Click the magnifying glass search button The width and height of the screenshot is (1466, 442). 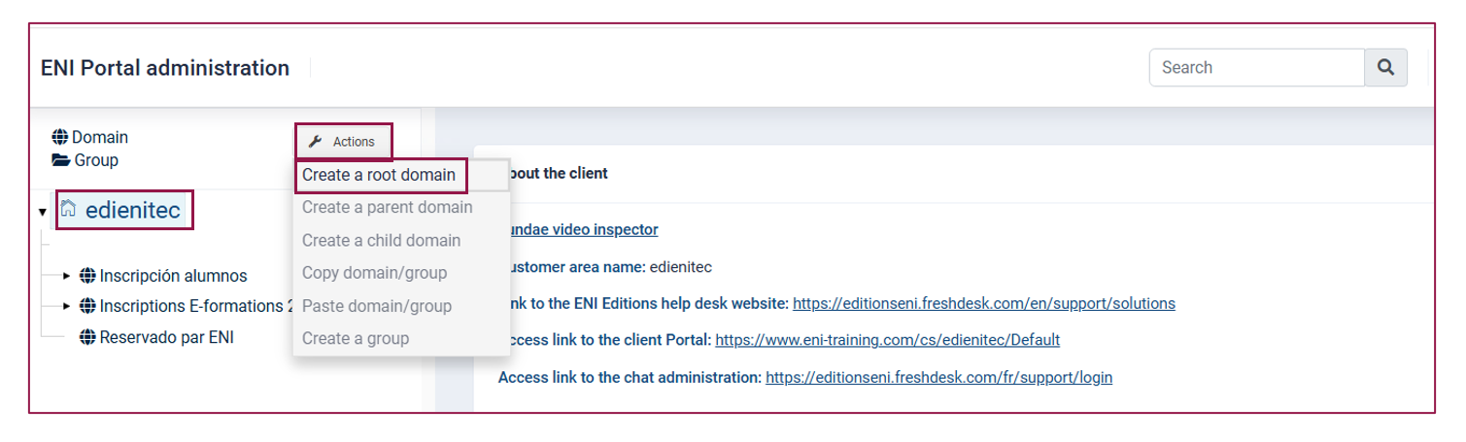[1386, 68]
